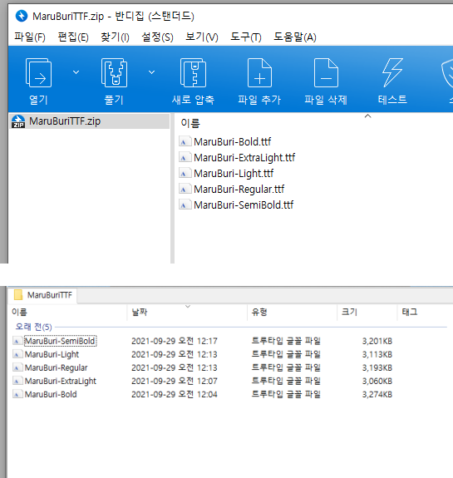Select MaruBuri-Regular file in Explorer

56,368
